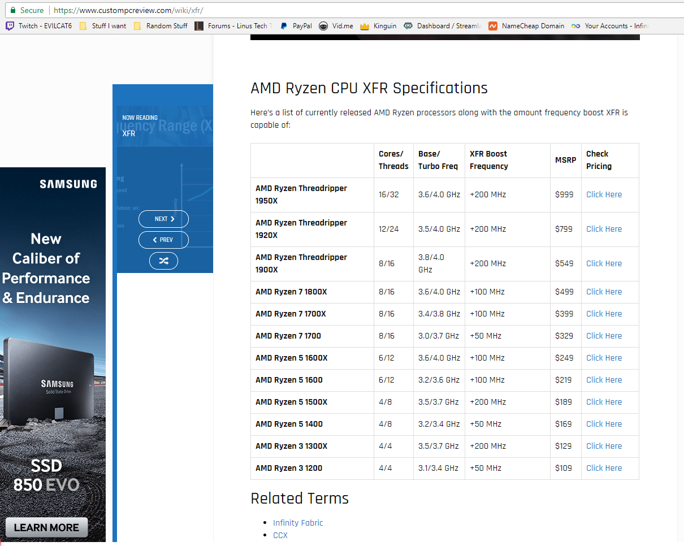Click the AMD Ryzen 7 1700X row name

pos(291,314)
